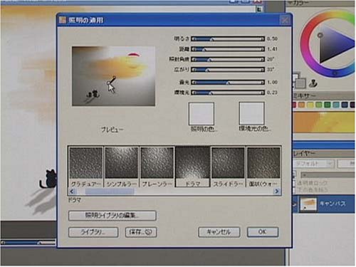The height and width of the screenshot is (267, 356).
Task: Pick the orange swatch in mixer panel
Action: [x=301, y=105]
